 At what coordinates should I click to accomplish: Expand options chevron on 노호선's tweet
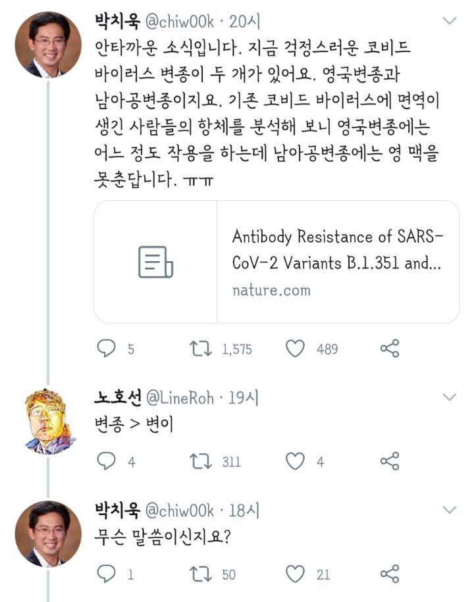449,397
